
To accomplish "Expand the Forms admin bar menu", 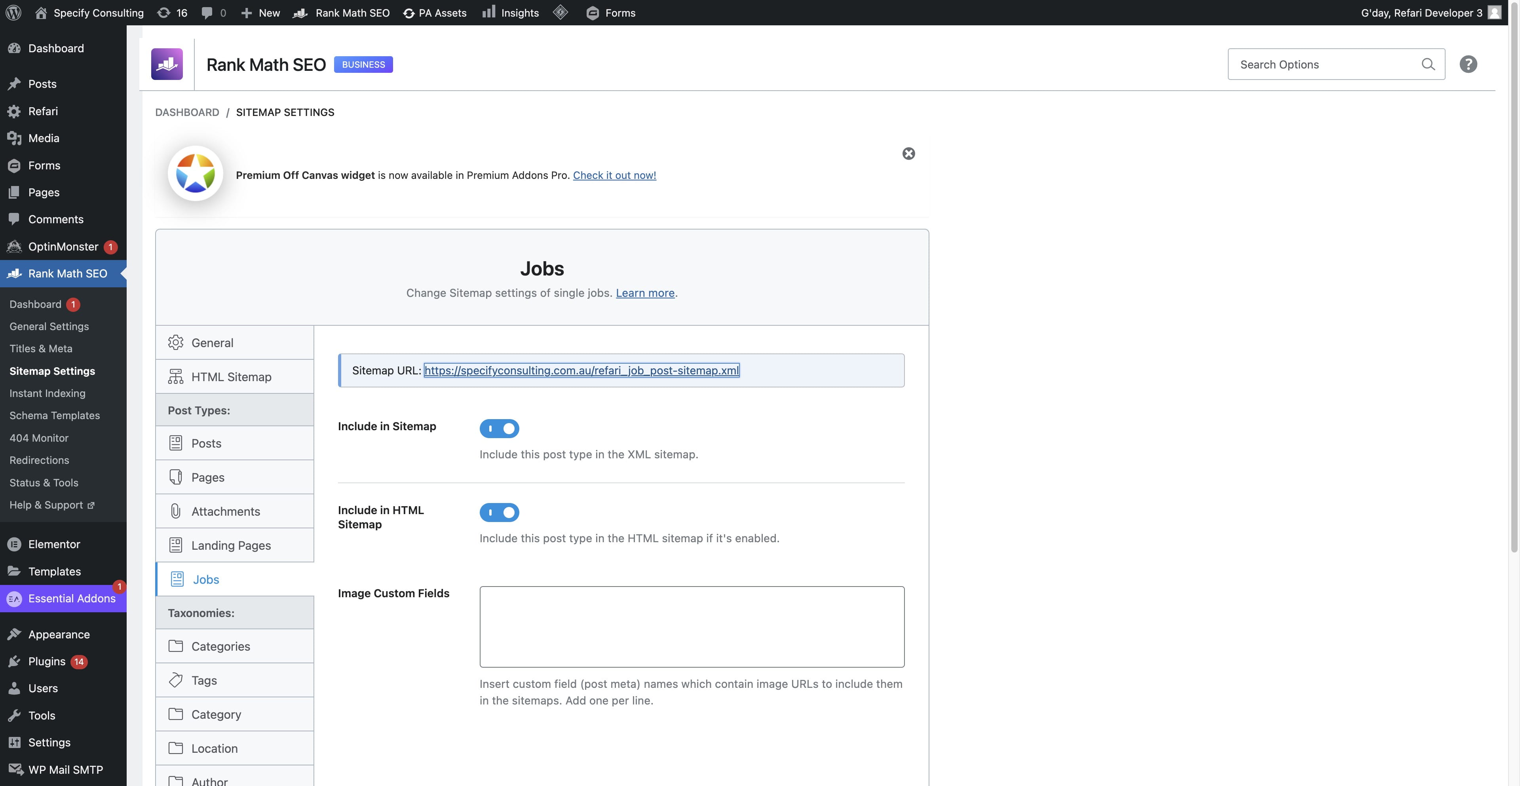I will click(x=611, y=12).
